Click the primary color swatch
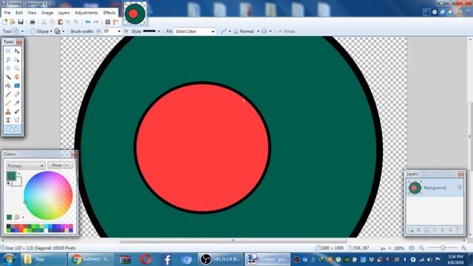 [x=11, y=176]
